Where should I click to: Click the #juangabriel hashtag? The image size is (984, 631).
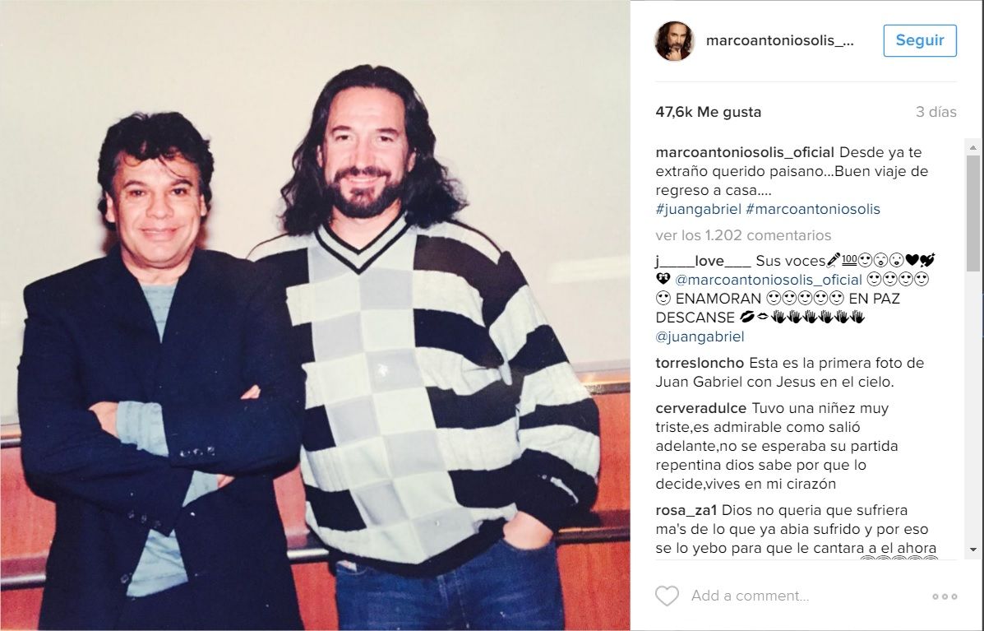tap(699, 209)
